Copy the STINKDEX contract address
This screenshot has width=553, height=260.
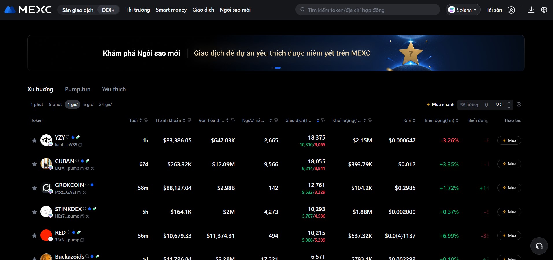tap(82, 216)
